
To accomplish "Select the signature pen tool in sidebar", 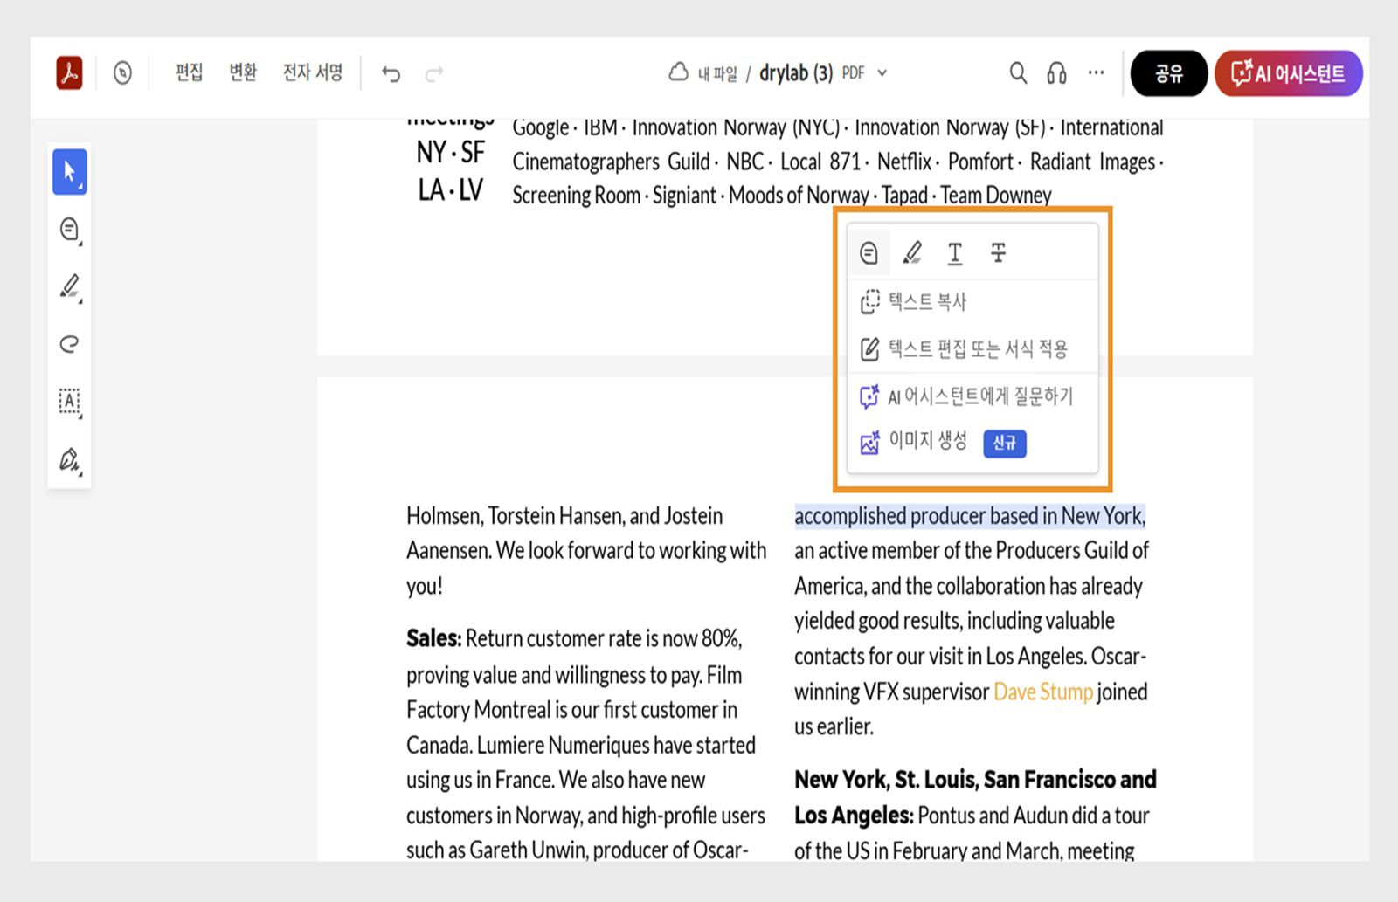I will (x=69, y=459).
